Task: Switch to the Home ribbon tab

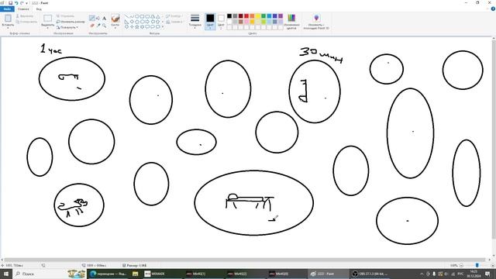Action: pyautogui.click(x=23, y=9)
